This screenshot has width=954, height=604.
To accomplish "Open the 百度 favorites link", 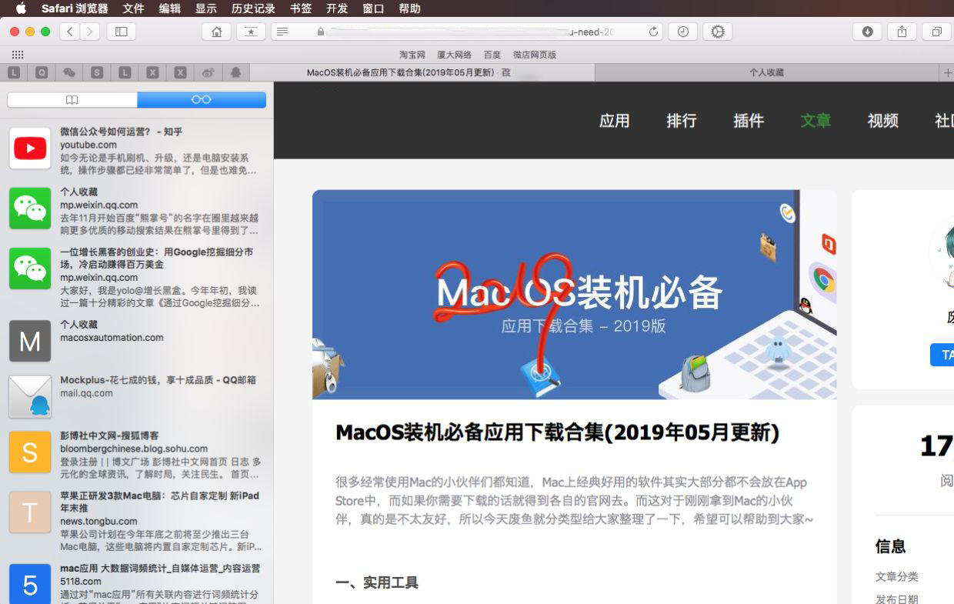I will tap(492, 55).
